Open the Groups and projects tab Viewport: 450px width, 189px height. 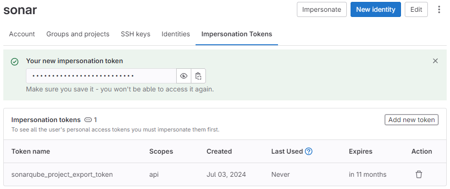tap(78, 34)
